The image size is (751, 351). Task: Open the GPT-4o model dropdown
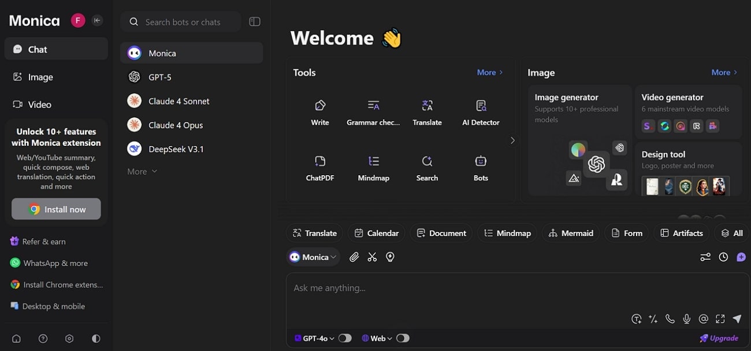point(314,338)
